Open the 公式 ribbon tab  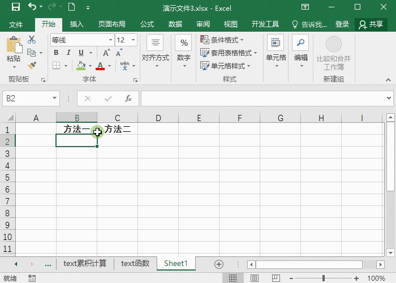pos(147,24)
